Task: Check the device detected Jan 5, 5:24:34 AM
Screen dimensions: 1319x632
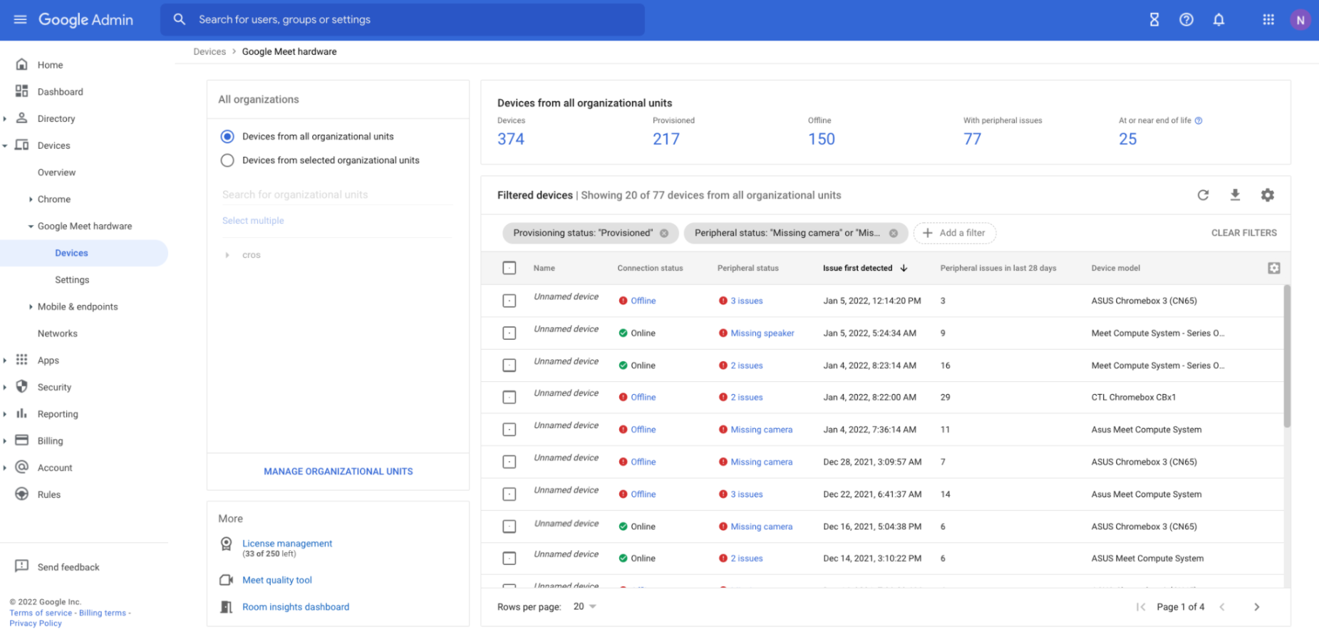Action: tap(510, 333)
